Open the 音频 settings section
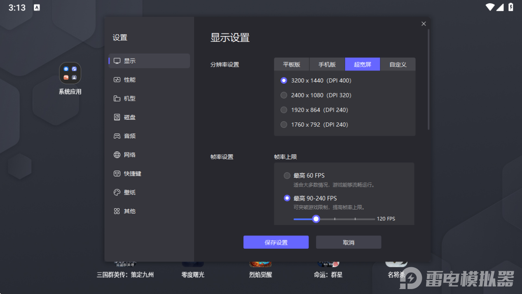 click(149, 136)
